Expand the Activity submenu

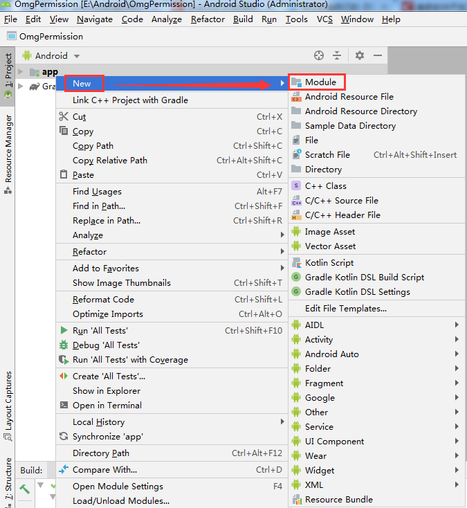[457, 339]
